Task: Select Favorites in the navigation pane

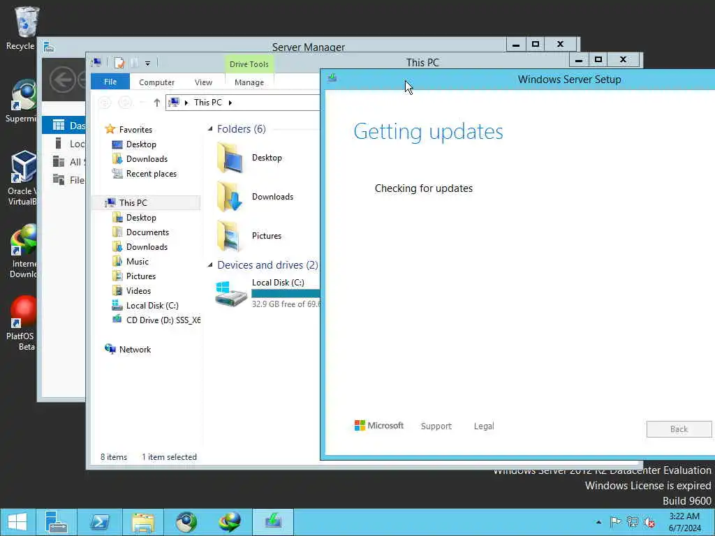Action: pyautogui.click(x=135, y=129)
